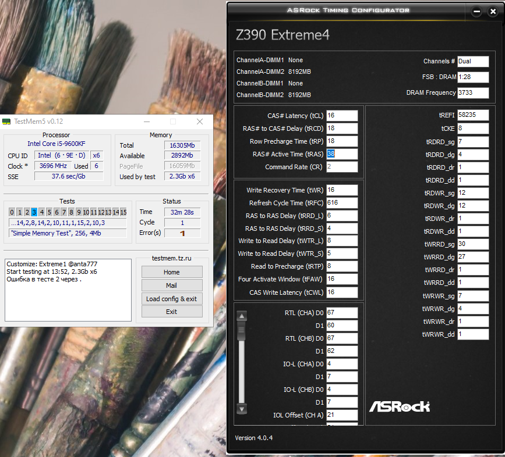The width and height of the screenshot is (505, 457).
Task: Click the "Simple Memory Test", 256, 4Mb row
Action: click(x=68, y=233)
